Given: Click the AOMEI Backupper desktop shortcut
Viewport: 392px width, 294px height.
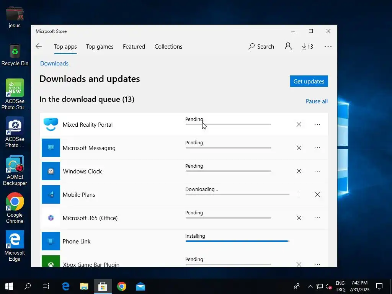Looking at the screenshot, I should 15,170.
